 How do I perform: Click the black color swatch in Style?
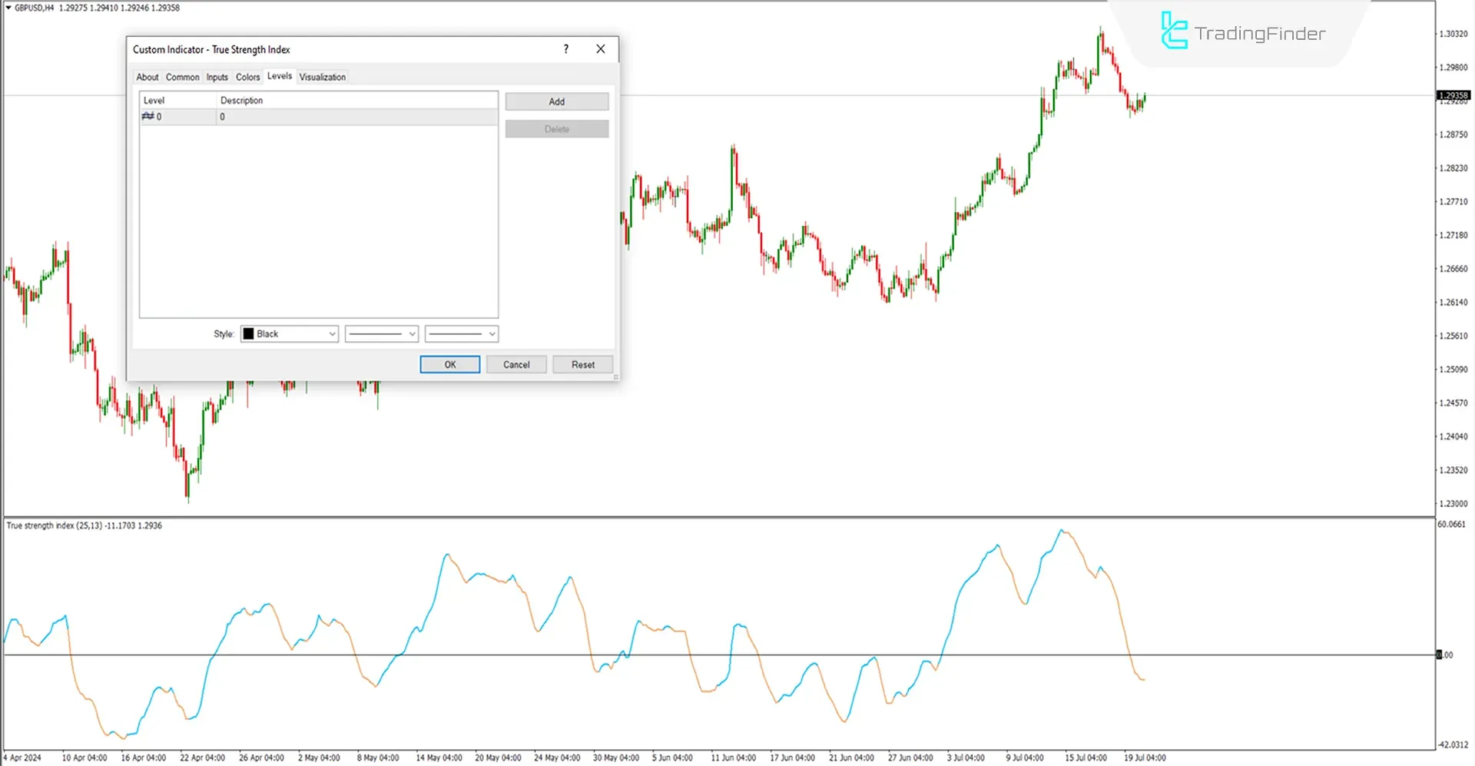pyautogui.click(x=249, y=334)
